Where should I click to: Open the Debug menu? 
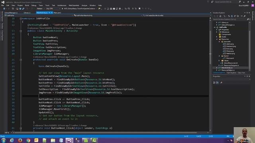(34, 5)
